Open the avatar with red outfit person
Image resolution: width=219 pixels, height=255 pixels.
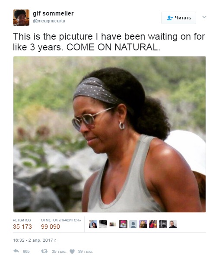coord(153,224)
